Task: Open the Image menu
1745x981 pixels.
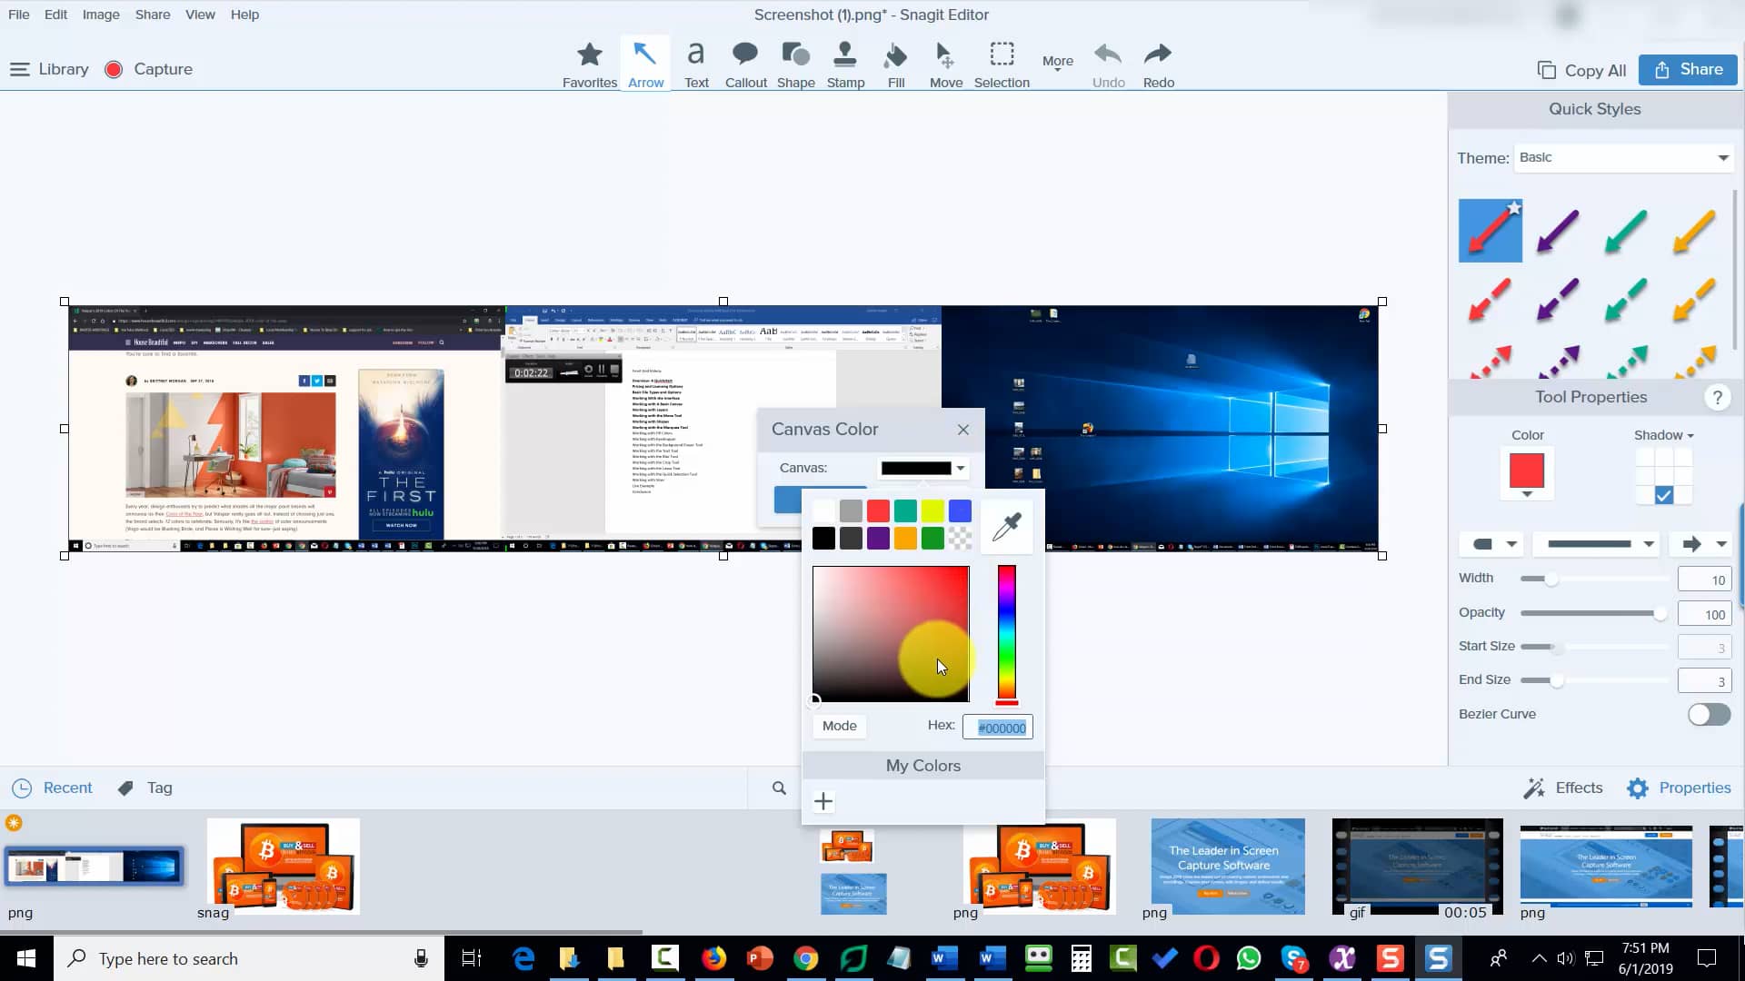Action: [100, 15]
